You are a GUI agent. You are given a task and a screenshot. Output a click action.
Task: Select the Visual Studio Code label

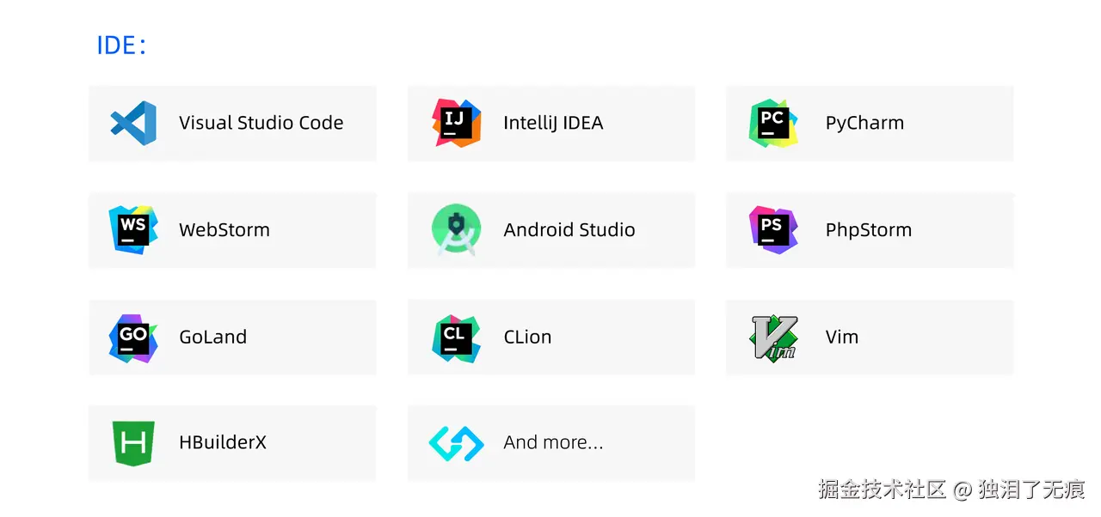[261, 123]
